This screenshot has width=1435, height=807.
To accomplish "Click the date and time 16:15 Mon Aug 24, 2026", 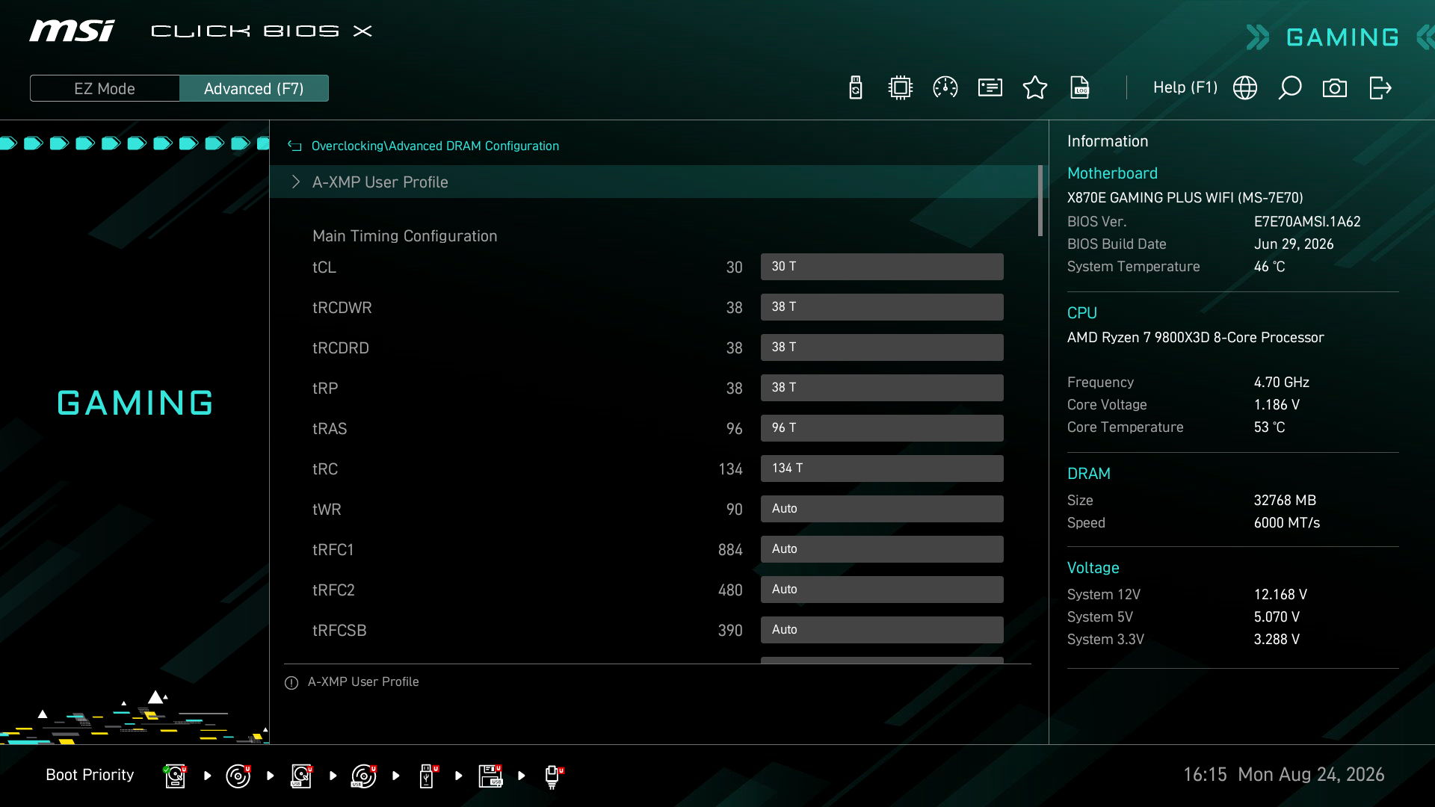I will click(1283, 775).
